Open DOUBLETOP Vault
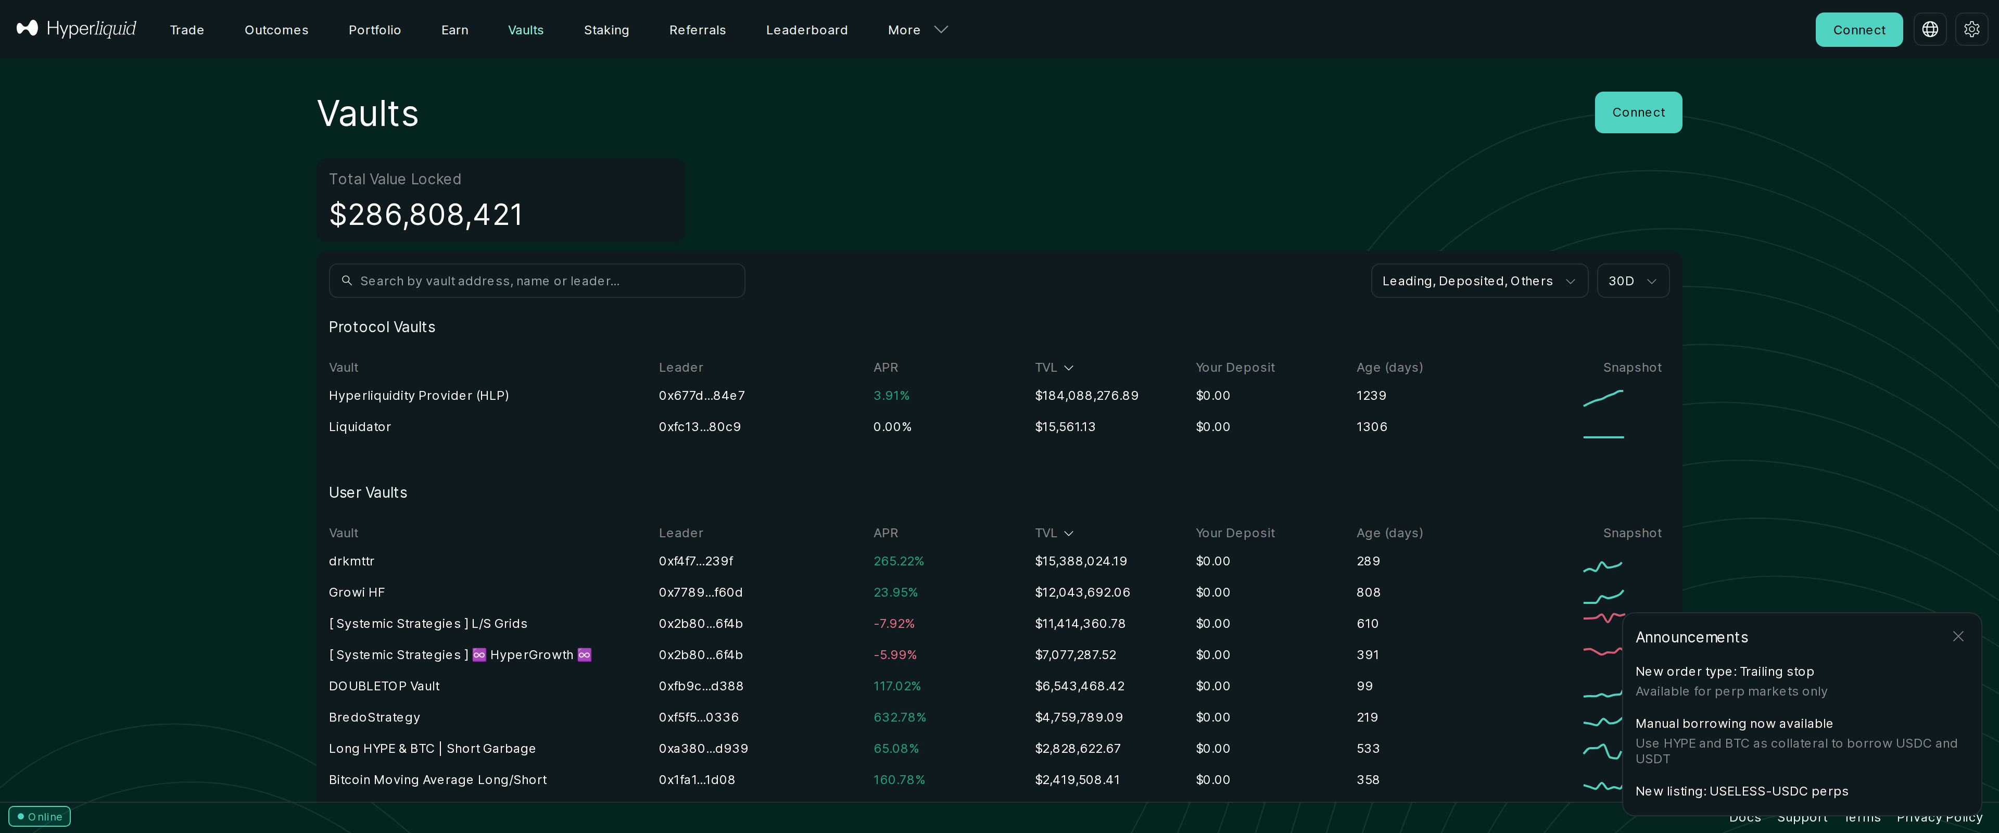This screenshot has width=1999, height=833. point(384,686)
